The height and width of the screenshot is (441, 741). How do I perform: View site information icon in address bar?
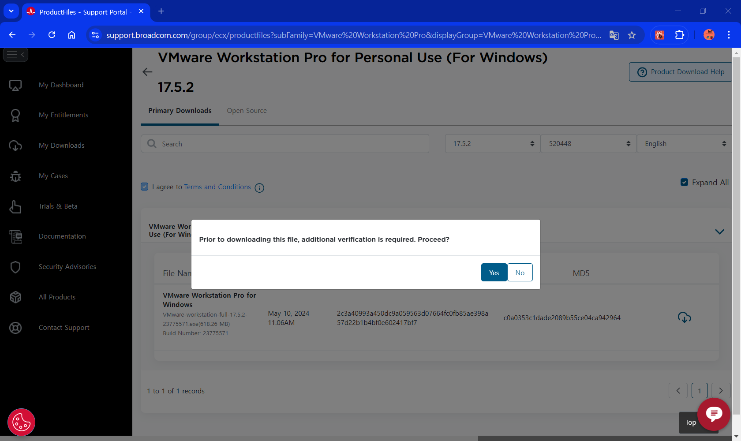point(95,35)
